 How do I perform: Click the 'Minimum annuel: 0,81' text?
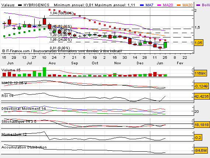(x=74, y=5)
